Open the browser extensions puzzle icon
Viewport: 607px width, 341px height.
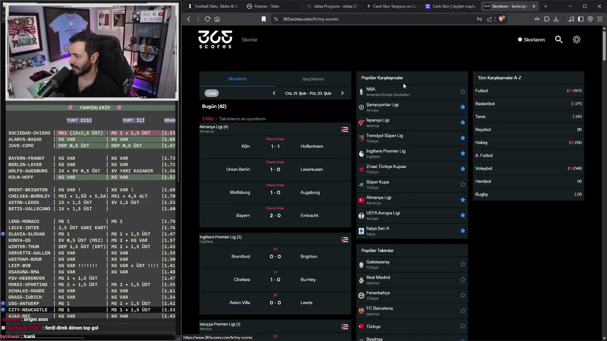[547, 19]
